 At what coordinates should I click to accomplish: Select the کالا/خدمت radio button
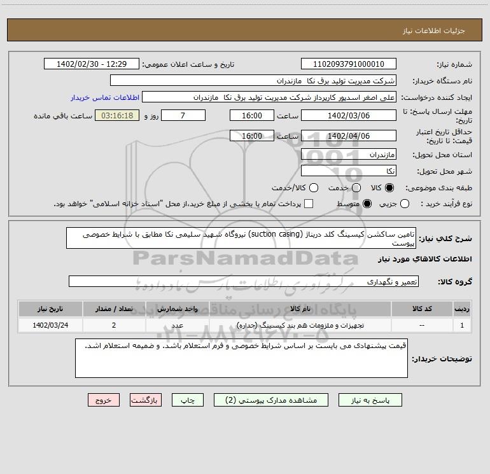coord(314,188)
